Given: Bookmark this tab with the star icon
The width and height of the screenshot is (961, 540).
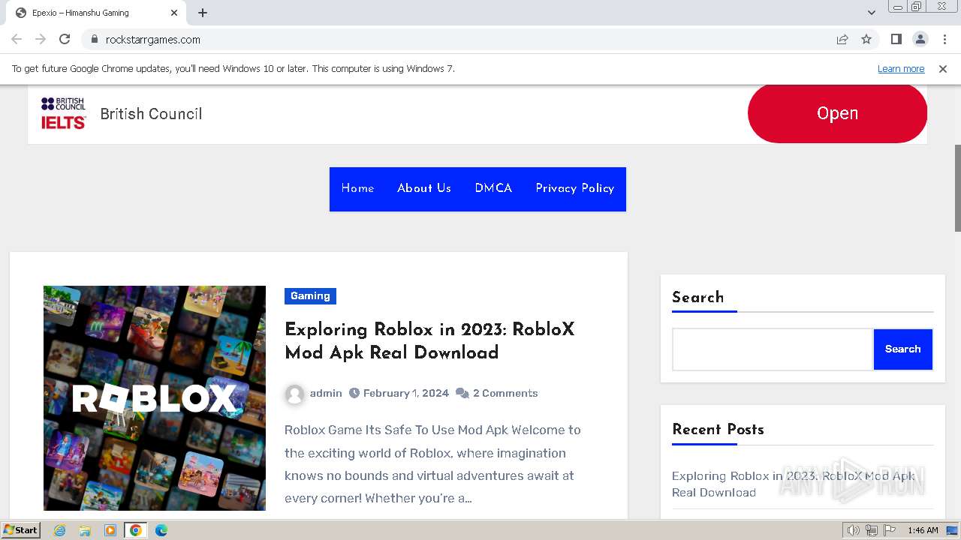Looking at the screenshot, I should click(x=866, y=40).
